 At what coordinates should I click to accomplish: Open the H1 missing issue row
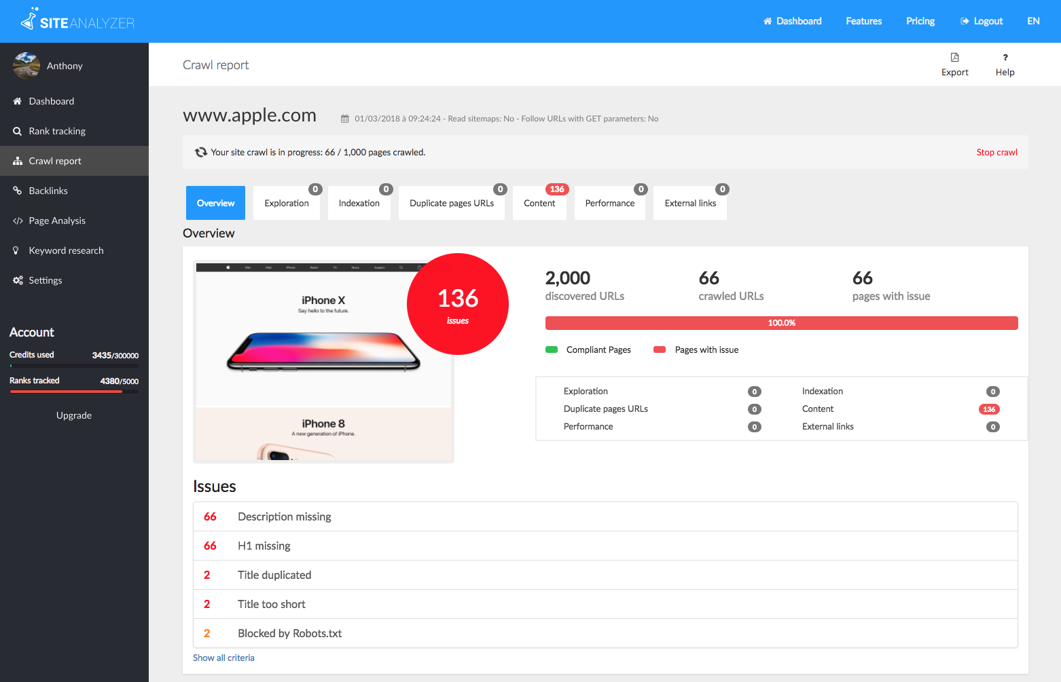(x=605, y=546)
